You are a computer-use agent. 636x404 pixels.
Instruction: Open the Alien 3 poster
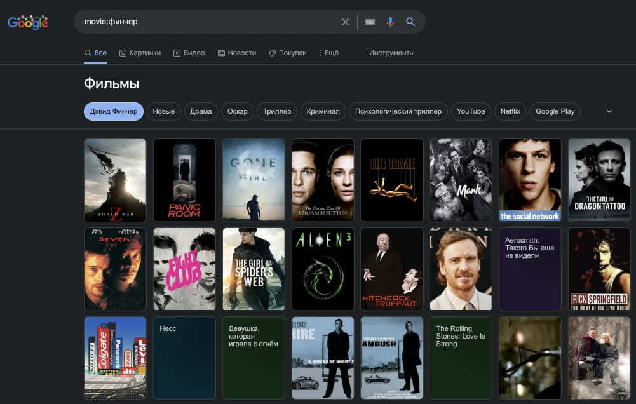coord(323,269)
